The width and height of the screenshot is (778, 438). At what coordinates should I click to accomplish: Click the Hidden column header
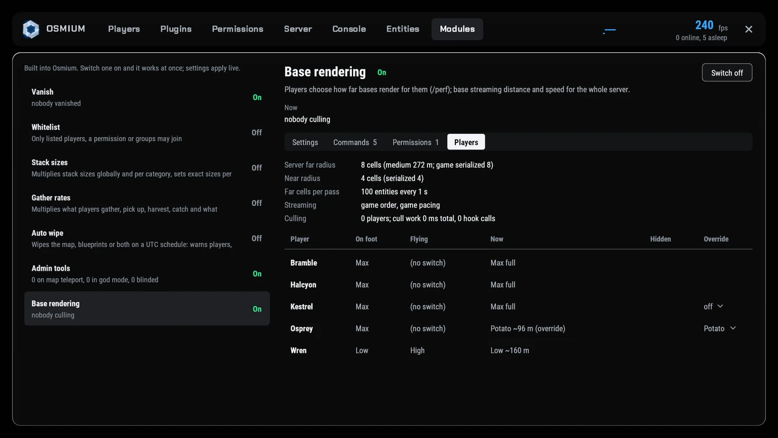pos(661,239)
